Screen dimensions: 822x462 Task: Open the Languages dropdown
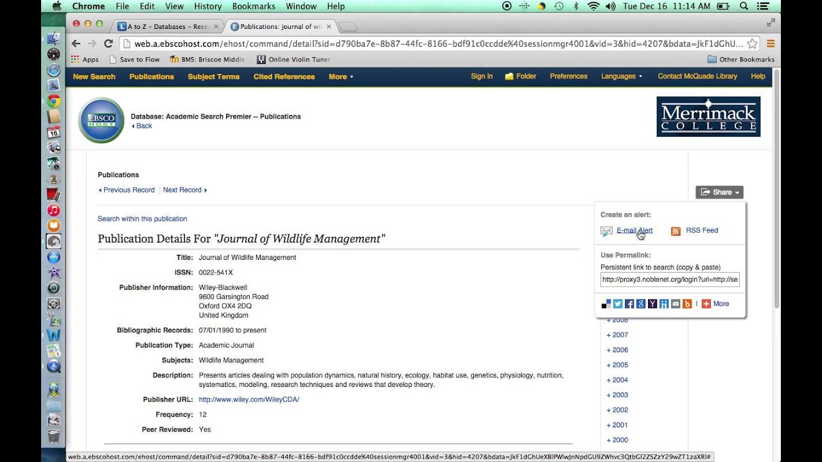622,76
